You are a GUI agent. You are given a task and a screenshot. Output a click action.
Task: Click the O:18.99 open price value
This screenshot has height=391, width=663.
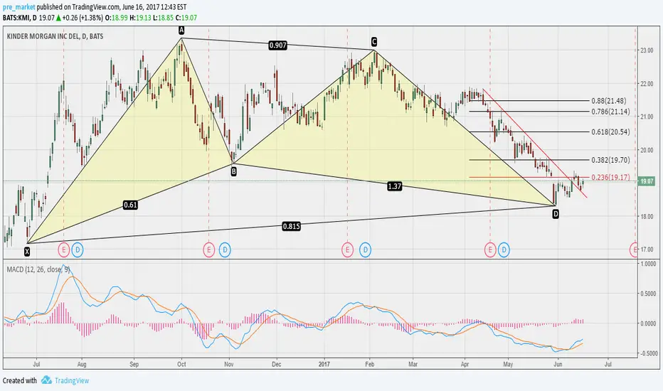(116, 18)
